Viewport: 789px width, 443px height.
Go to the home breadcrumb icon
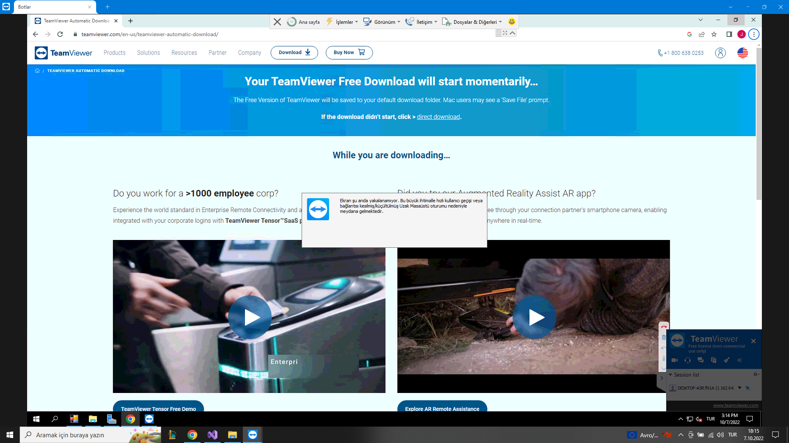[x=37, y=71]
